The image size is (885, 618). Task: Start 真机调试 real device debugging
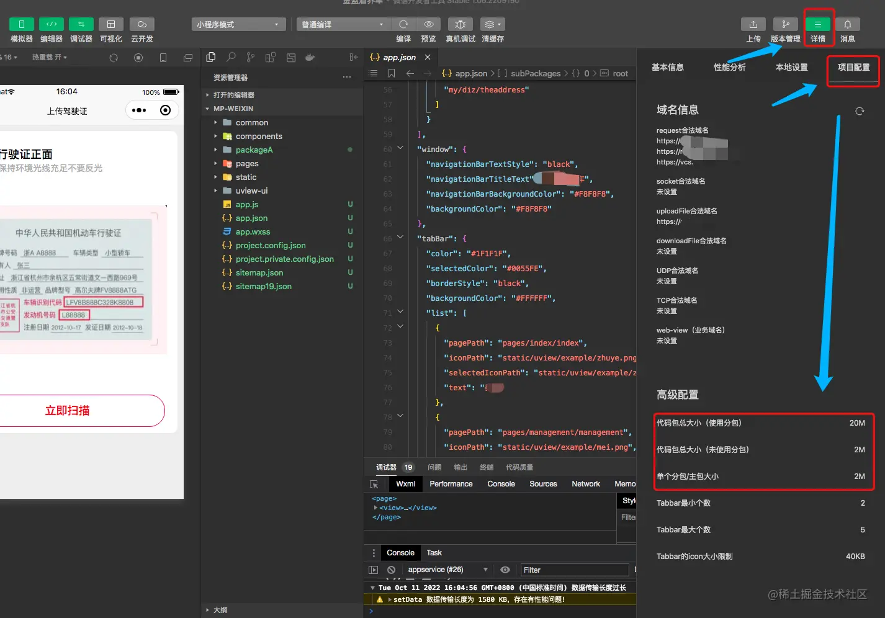tap(460, 24)
